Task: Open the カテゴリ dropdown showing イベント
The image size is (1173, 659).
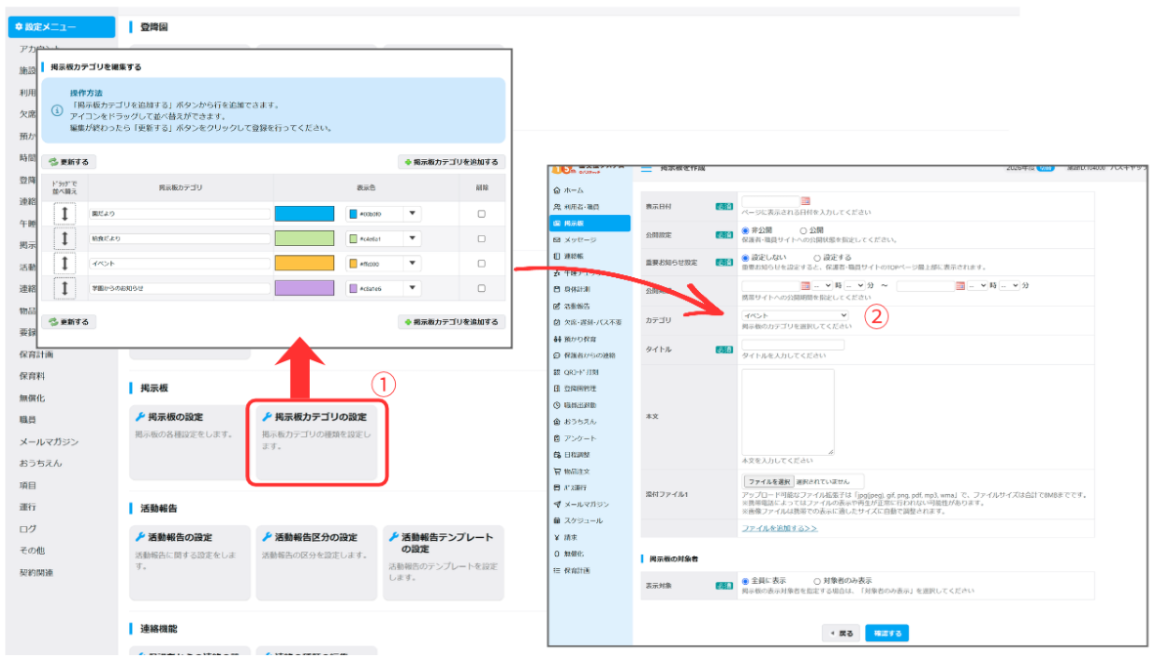Action: (796, 315)
